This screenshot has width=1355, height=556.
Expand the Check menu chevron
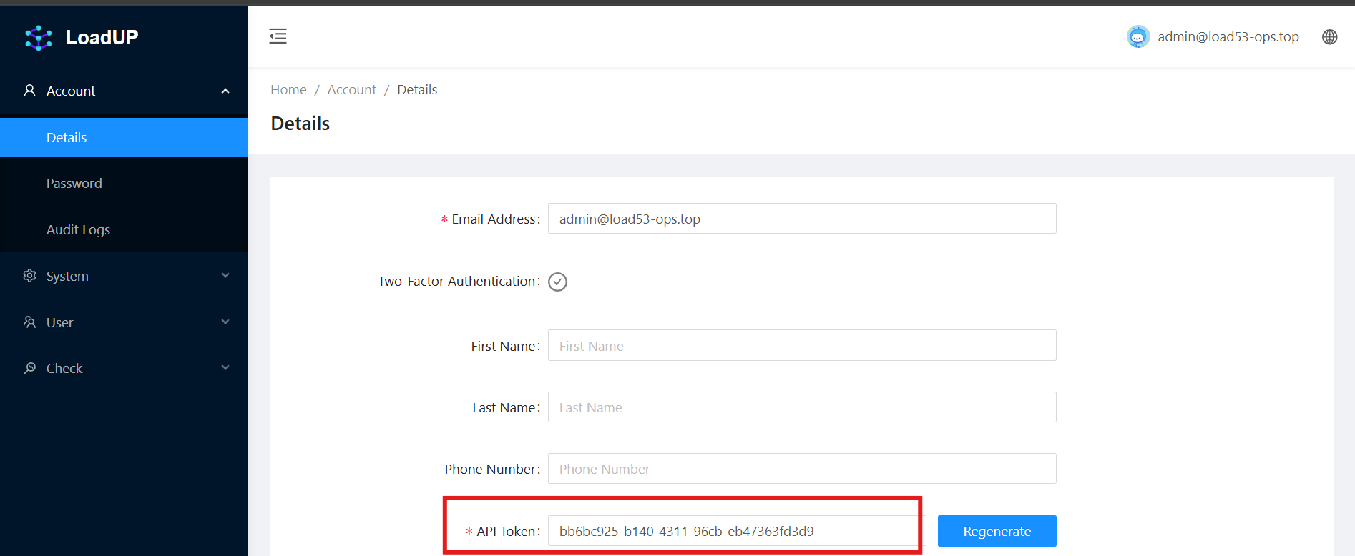coord(225,368)
